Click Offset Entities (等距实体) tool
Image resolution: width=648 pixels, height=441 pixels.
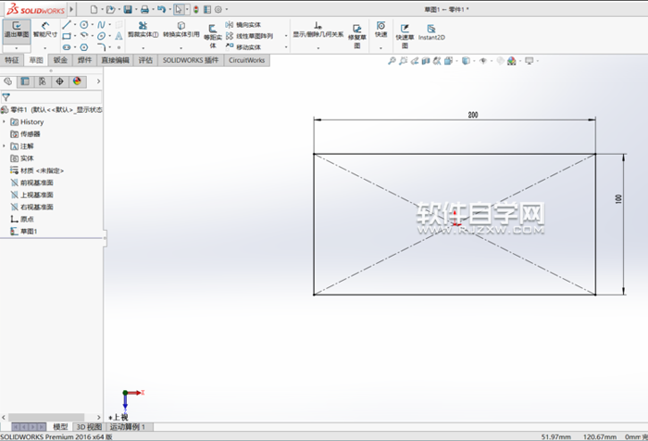click(x=213, y=36)
